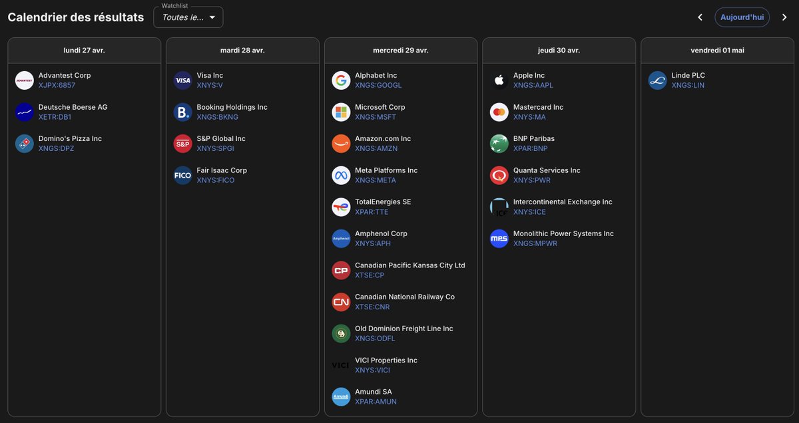This screenshot has width=799, height=423.
Task: Click the Old Dominion Freight Line logo
Action: point(341,334)
